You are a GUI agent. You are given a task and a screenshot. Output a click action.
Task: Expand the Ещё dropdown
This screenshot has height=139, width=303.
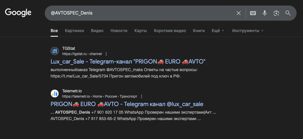(x=218, y=31)
